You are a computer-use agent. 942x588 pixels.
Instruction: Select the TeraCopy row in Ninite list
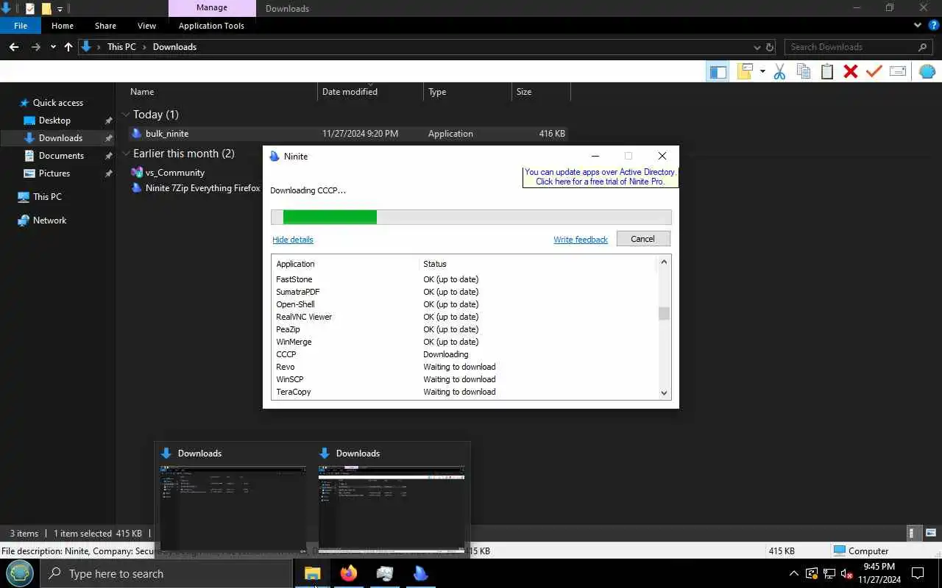tap(464, 392)
